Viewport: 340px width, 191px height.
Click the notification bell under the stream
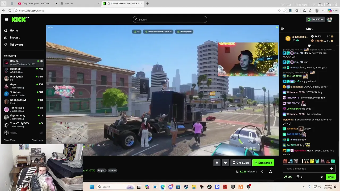(x=217, y=163)
